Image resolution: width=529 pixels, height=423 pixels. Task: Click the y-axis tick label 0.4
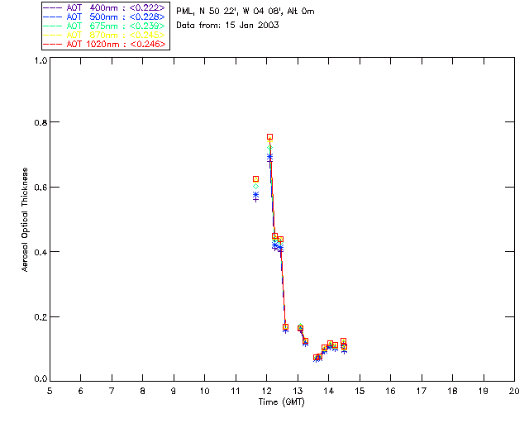[x=41, y=252]
